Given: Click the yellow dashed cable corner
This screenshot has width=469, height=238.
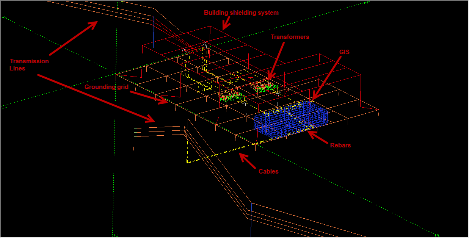Looking at the screenshot, I should point(187,162).
